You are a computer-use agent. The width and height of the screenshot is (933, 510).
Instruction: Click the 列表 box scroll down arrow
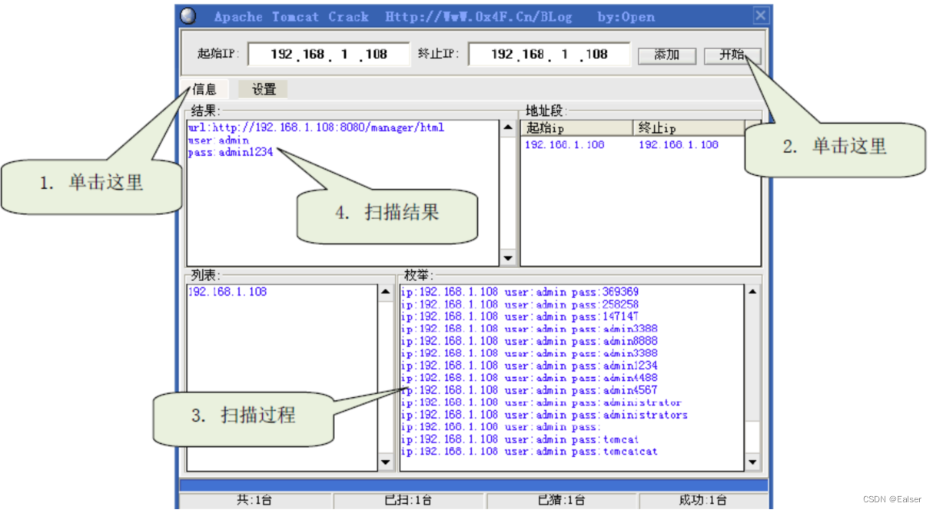point(386,462)
